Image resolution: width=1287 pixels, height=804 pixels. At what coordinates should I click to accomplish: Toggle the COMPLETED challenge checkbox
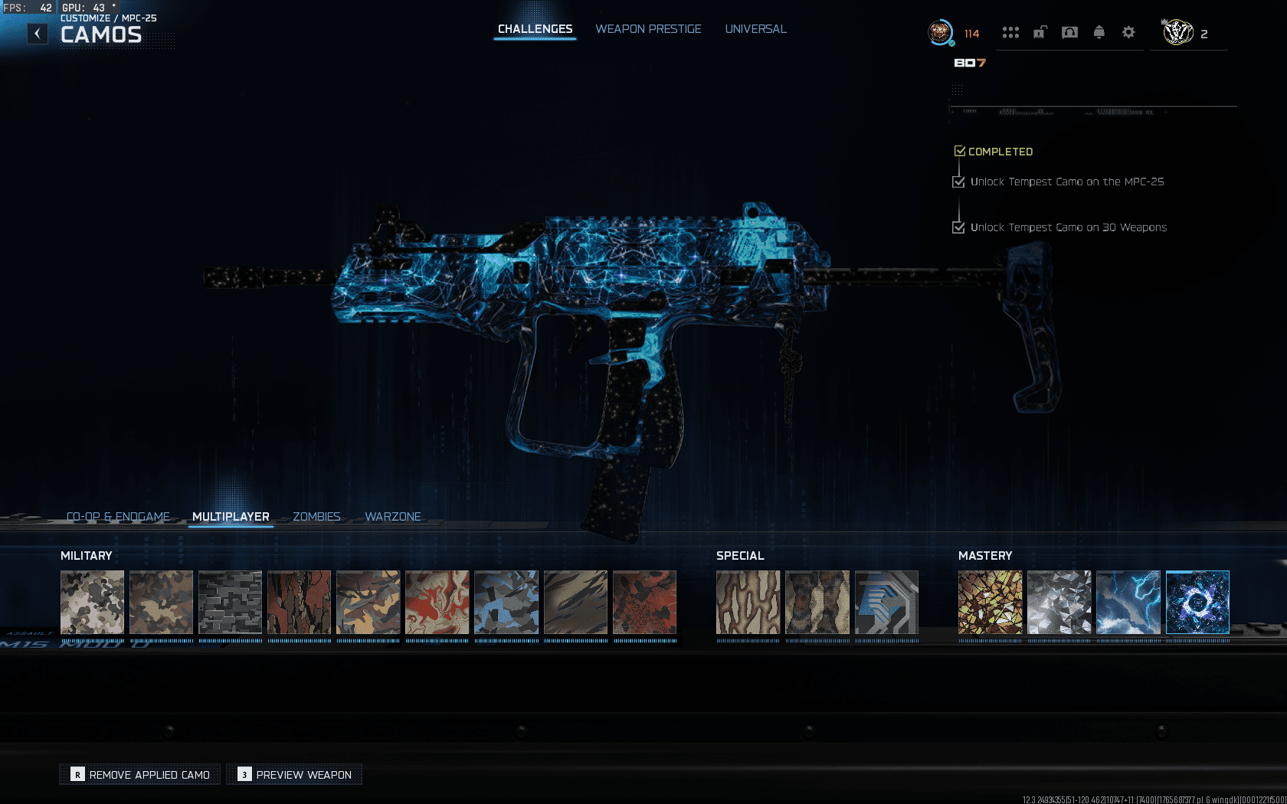tap(961, 151)
